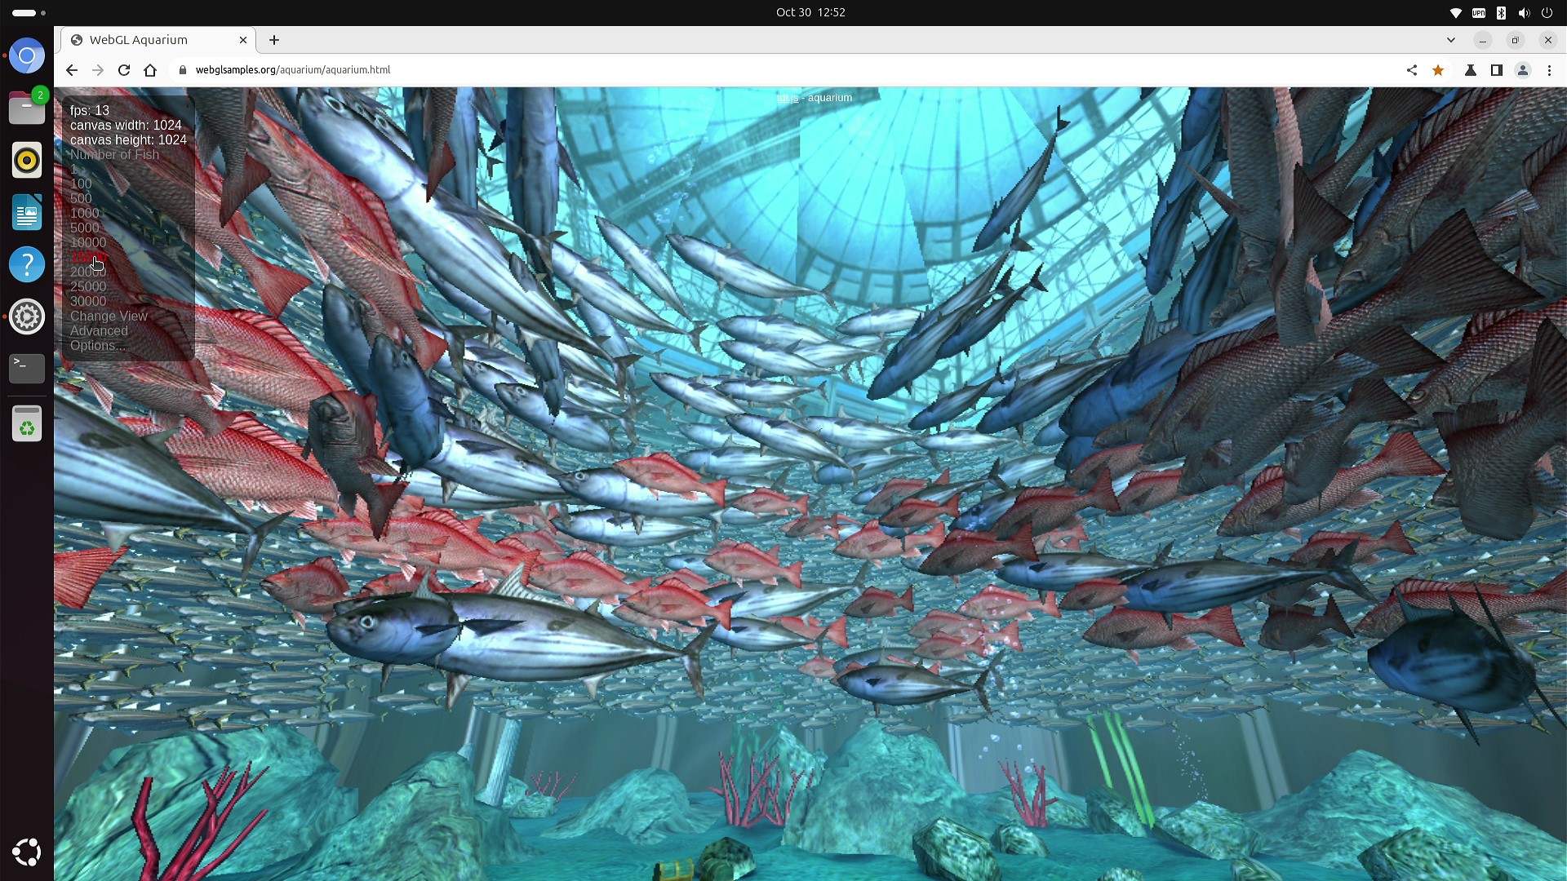Select 30000 fish option
The image size is (1567, 881).
pyautogui.click(x=87, y=302)
